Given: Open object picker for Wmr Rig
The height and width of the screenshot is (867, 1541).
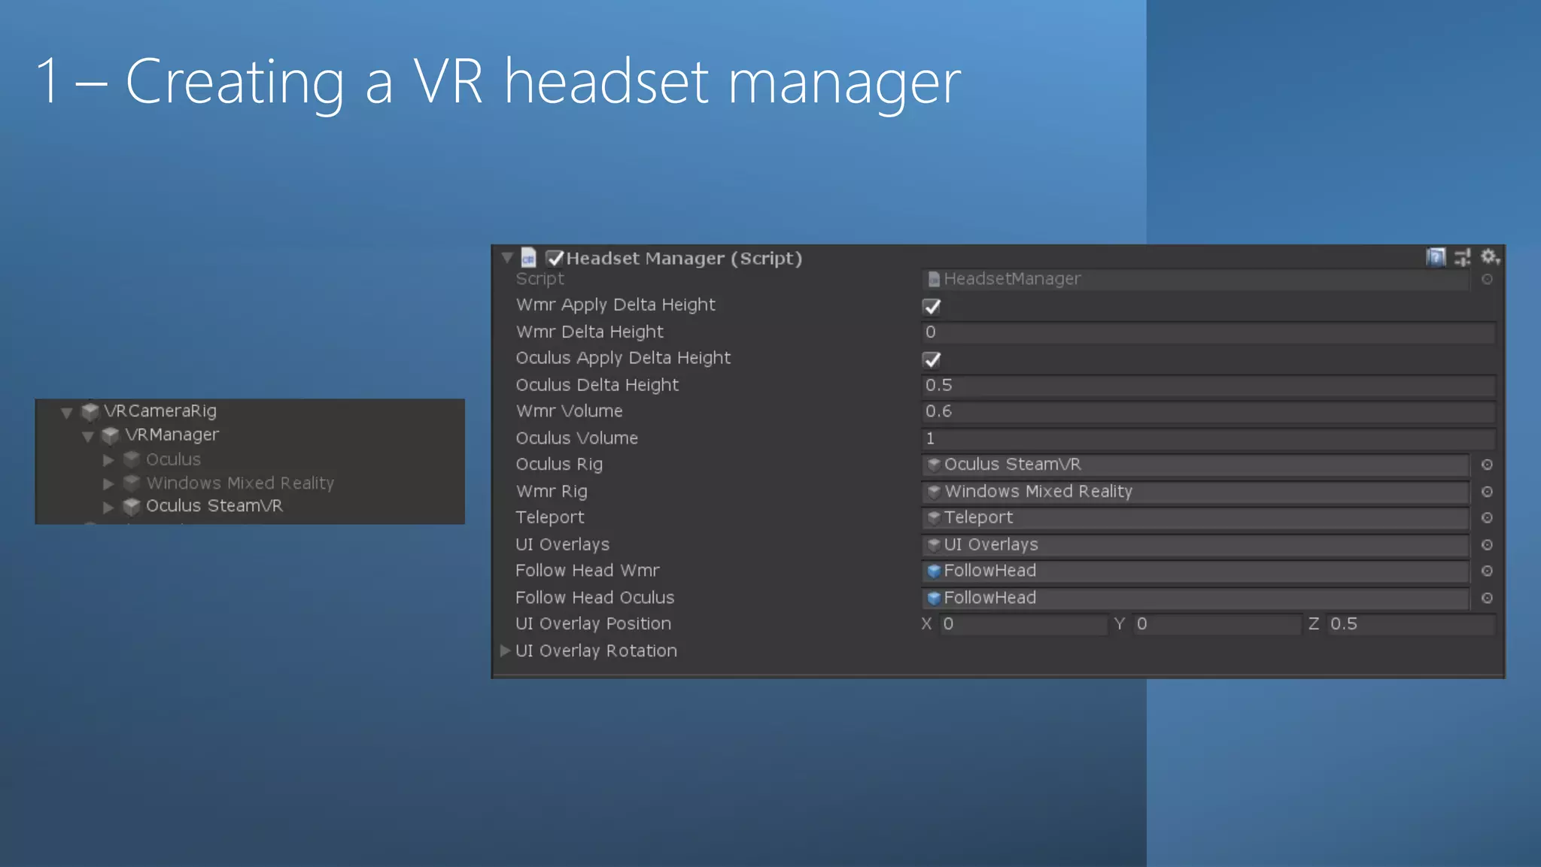Looking at the screenshot, I should [x=1487, y=492].
